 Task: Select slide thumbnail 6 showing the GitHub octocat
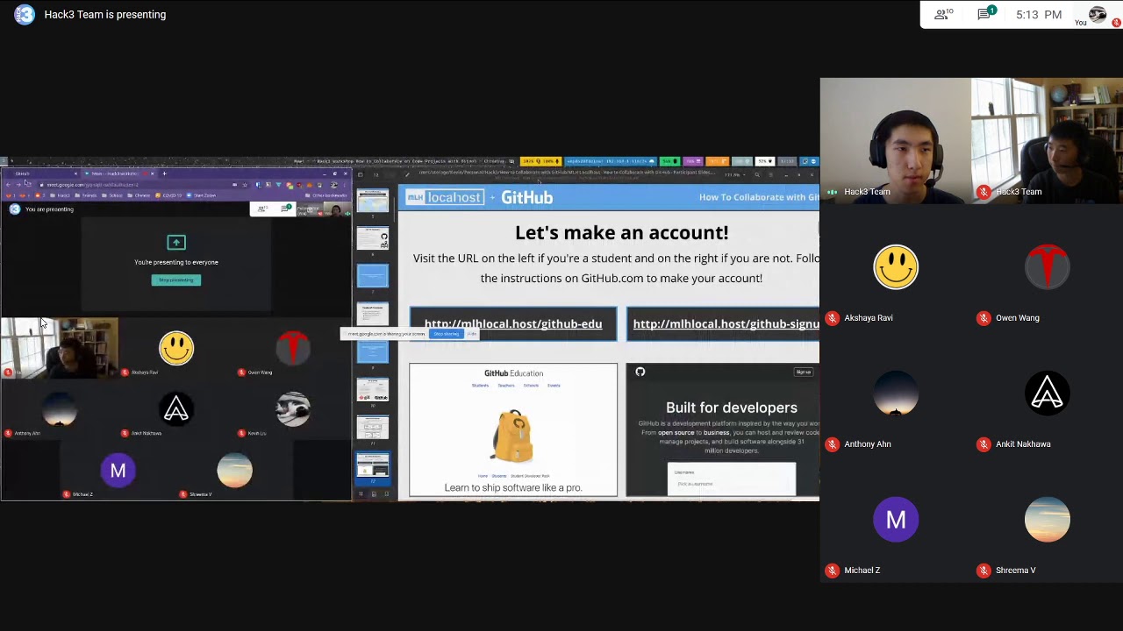(372, 238)
